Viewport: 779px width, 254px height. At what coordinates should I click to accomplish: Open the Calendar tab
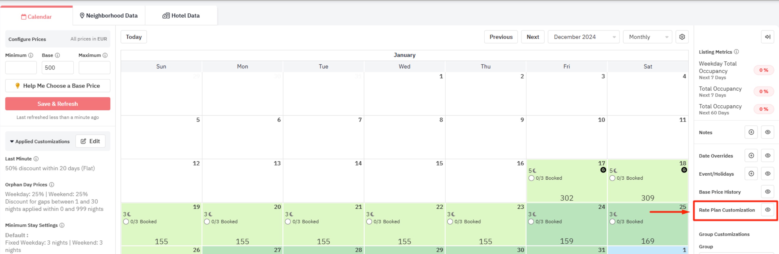point(36,16)
